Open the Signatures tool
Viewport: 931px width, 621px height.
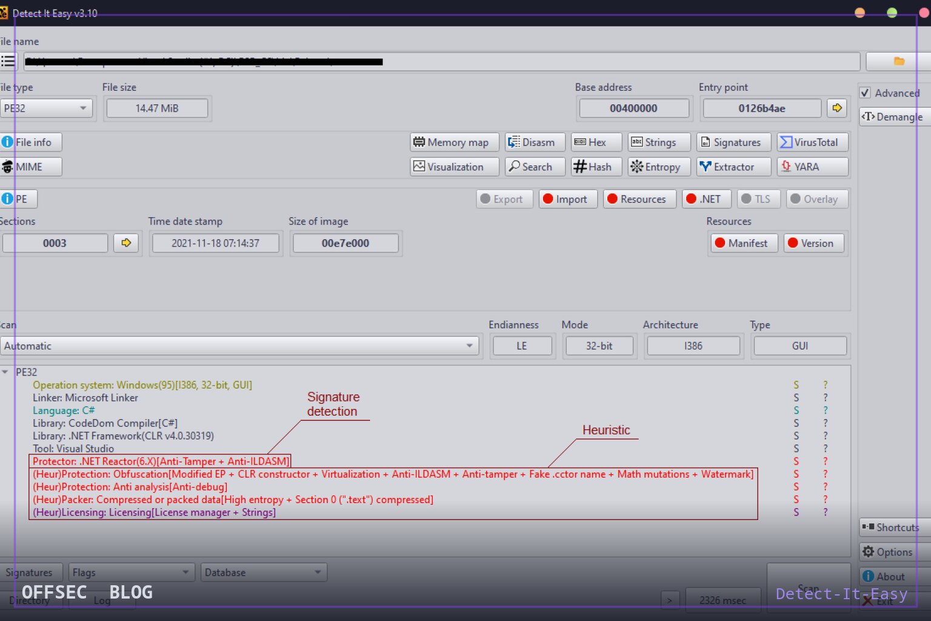click(733, 142)
